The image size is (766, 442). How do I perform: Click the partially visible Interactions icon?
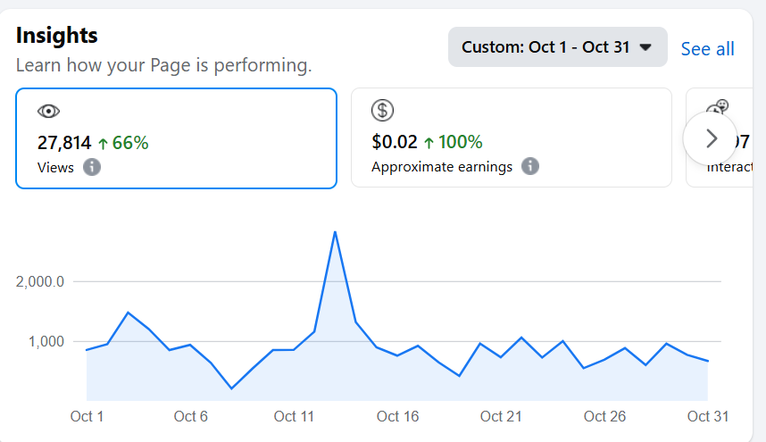tap(718, 107)
